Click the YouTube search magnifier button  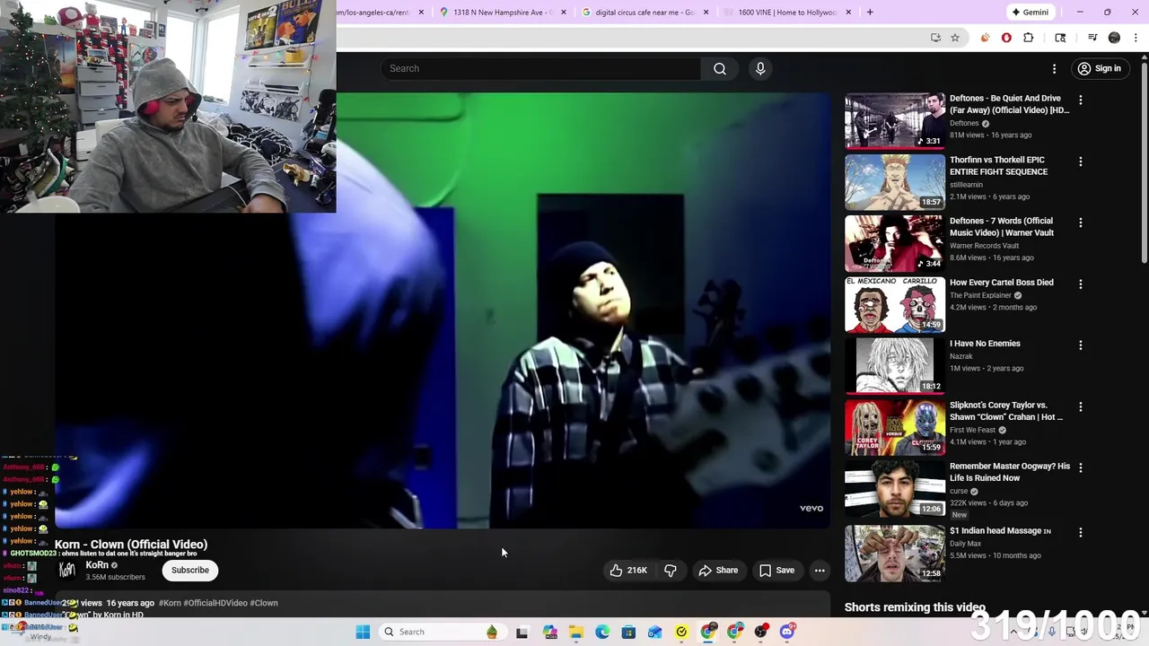[720, 68]
